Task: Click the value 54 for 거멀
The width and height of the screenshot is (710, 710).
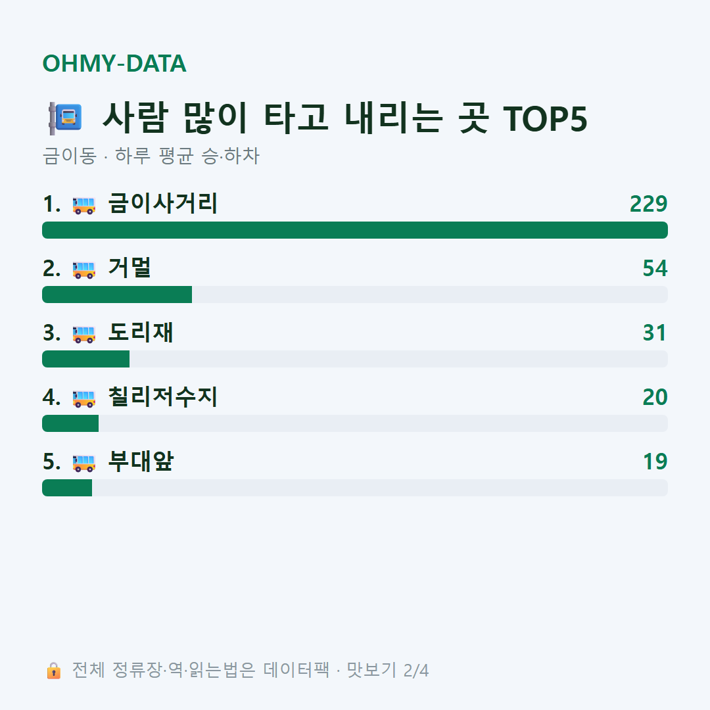Action: pyautogui.click(x=655, y=268)
